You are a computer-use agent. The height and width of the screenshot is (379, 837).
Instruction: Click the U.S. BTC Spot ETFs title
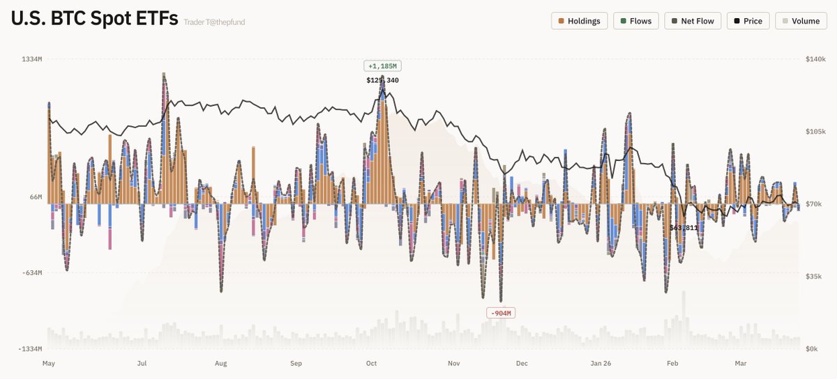coord(94,19)
